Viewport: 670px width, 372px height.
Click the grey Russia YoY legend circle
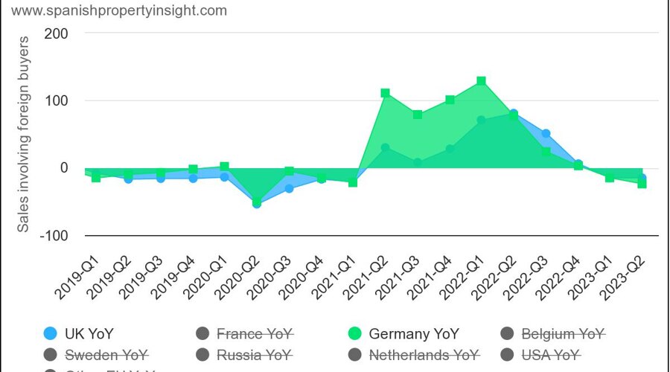click(202, 354)
